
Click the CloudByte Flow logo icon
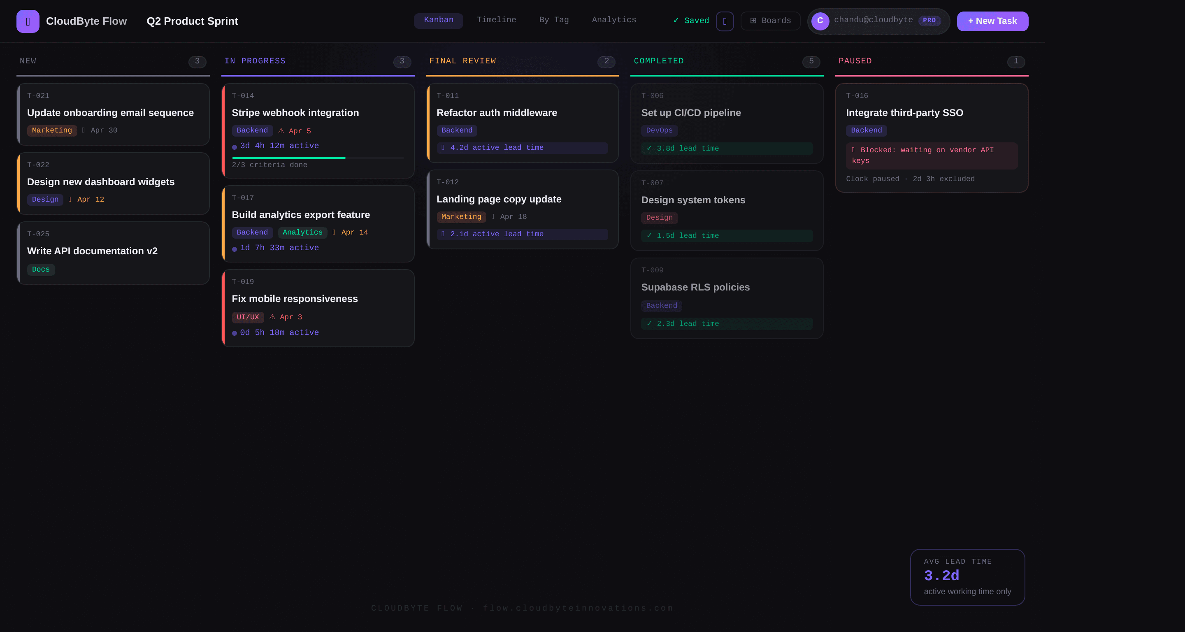pyautogui.click(x=28, y=21)
